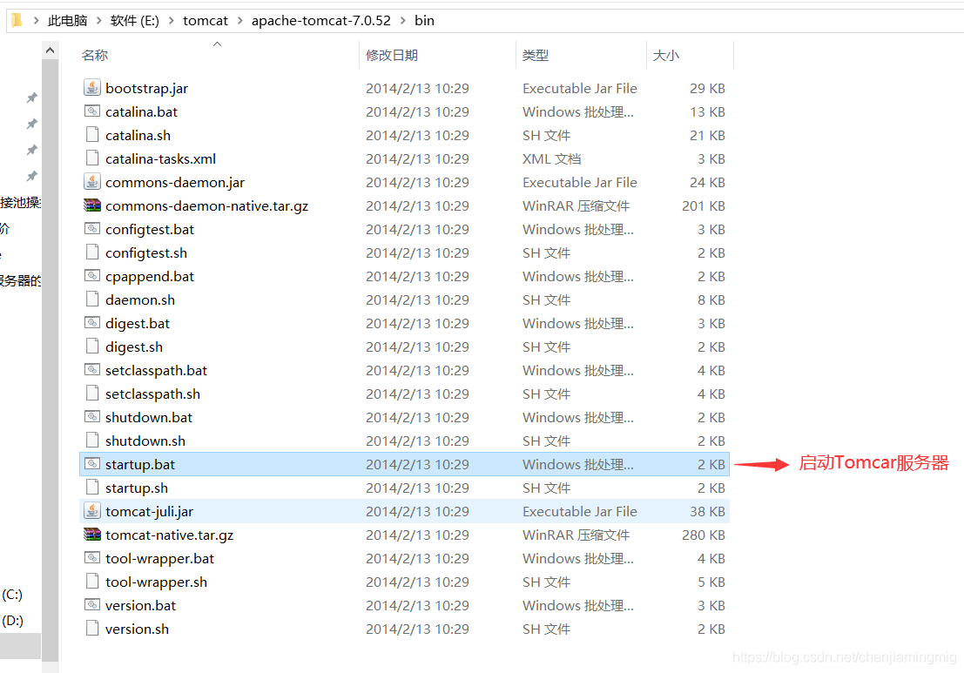This screenshot has width=964, height=673.
Task: Expand the chevron after tomcat in the path
Action: click(x=239, y=21)
